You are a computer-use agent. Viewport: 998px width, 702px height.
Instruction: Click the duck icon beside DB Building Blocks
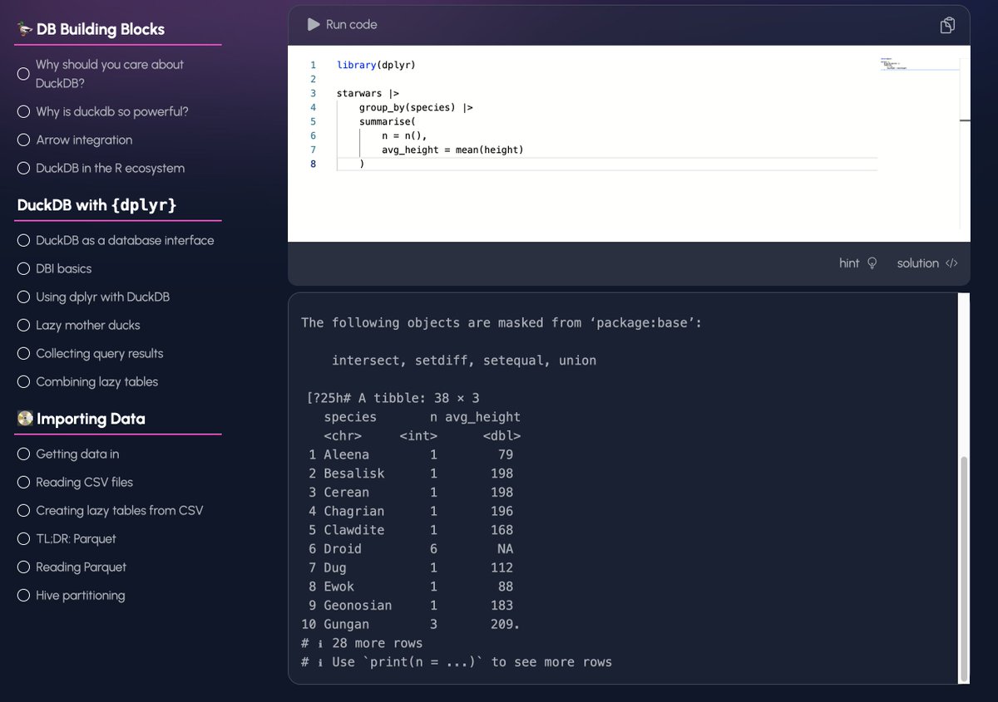[x=22, y=27]
